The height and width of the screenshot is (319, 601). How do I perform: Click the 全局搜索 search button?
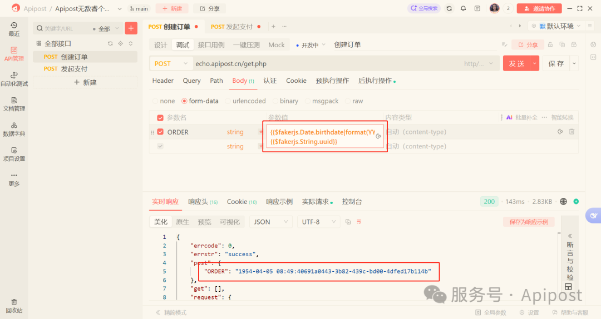click(x=424, y=8)
